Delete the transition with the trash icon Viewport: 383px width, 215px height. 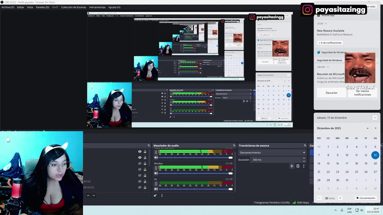pyautogui.click(x=298, y=166)
